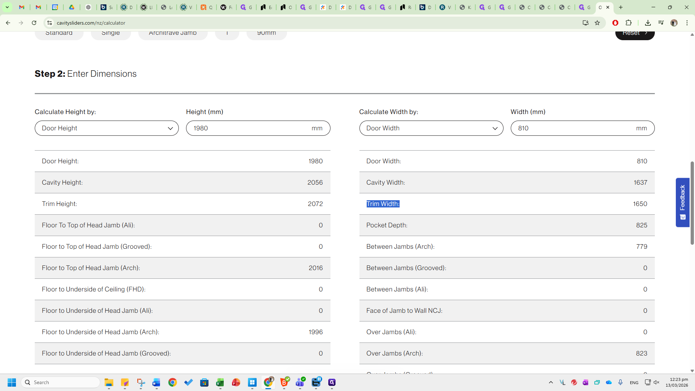Click the red ad blocker extension icon
695x391 pixels.
pyautogui.click(x=615, y=23)
